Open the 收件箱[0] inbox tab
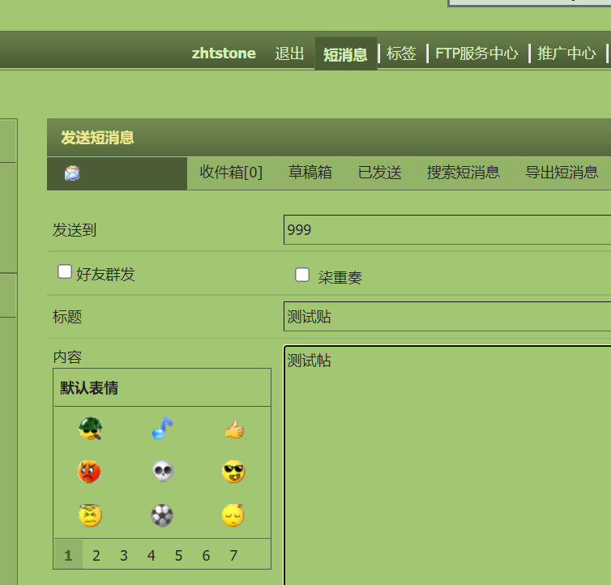The image size is (611, 585). [x=231, y=173]
